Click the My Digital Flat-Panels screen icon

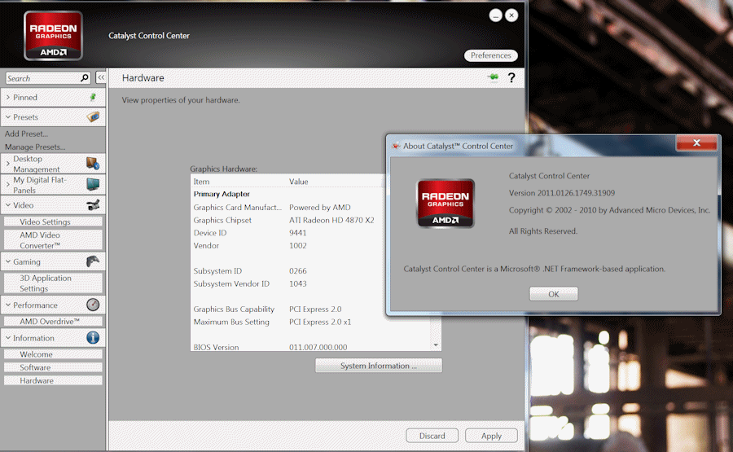pos(93,184)
